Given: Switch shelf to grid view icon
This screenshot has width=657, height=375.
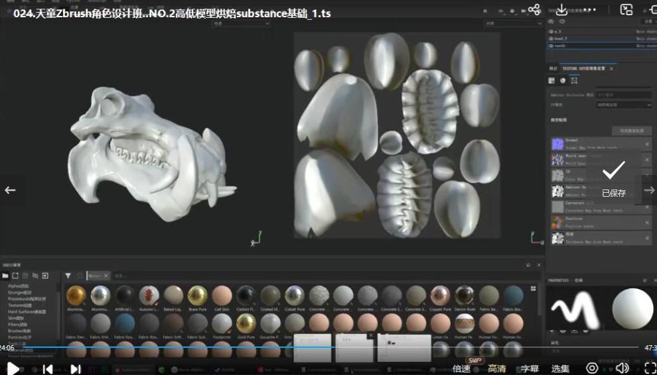Looking at the screenshot, I should [x=533, y=290].
